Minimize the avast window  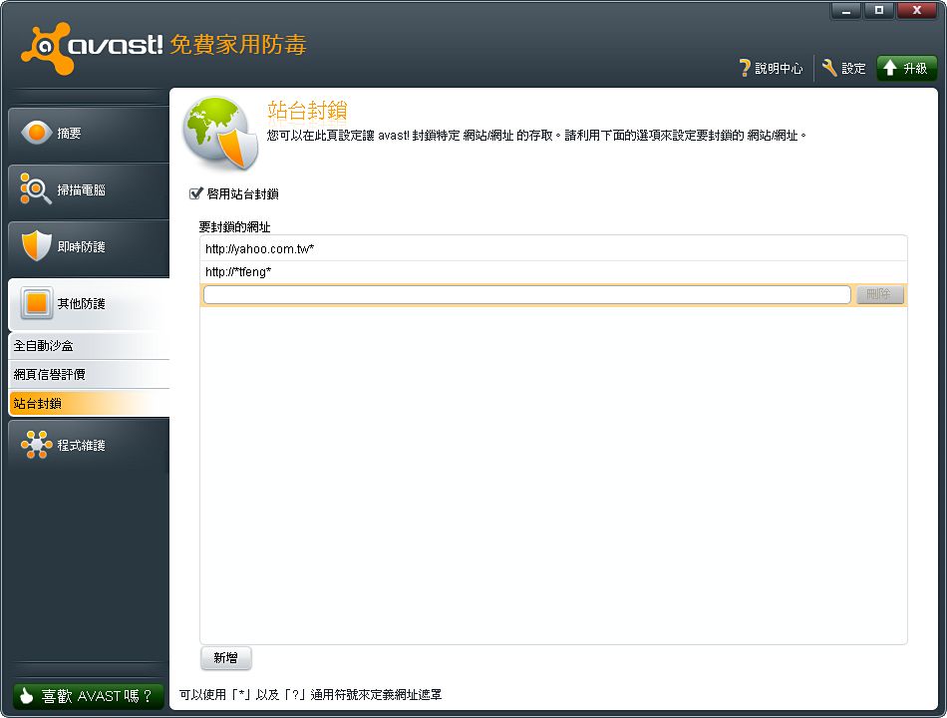[846, 11]
